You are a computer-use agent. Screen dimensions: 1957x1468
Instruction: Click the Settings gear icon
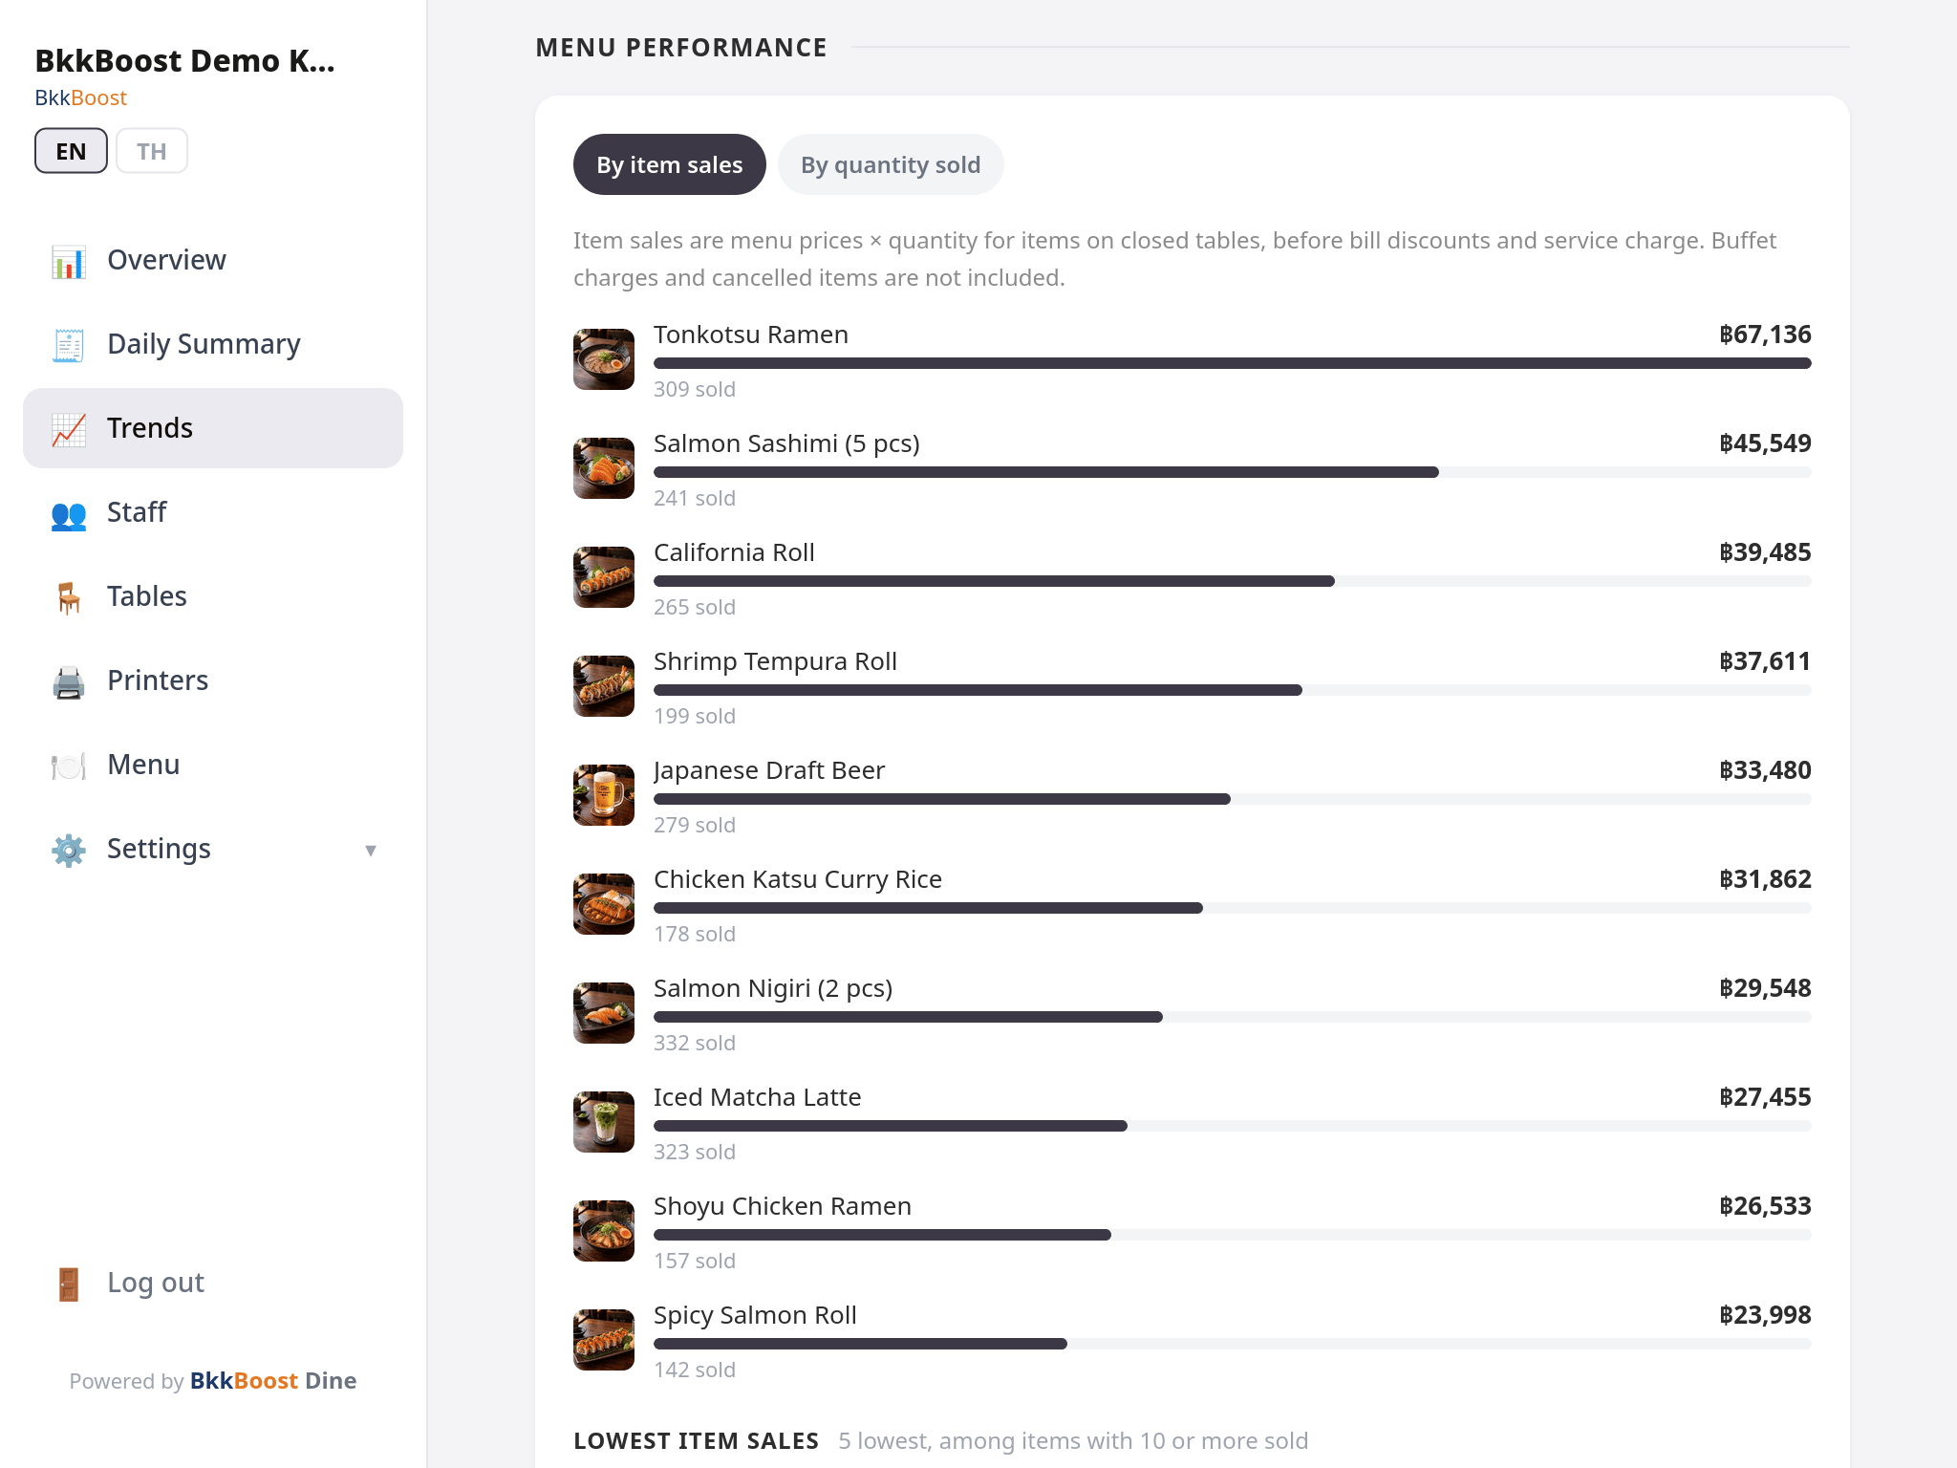(x=69, y=850)
